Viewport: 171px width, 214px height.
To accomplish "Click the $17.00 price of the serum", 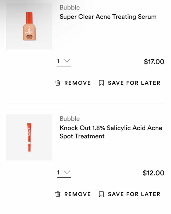I will pos(154,61).
